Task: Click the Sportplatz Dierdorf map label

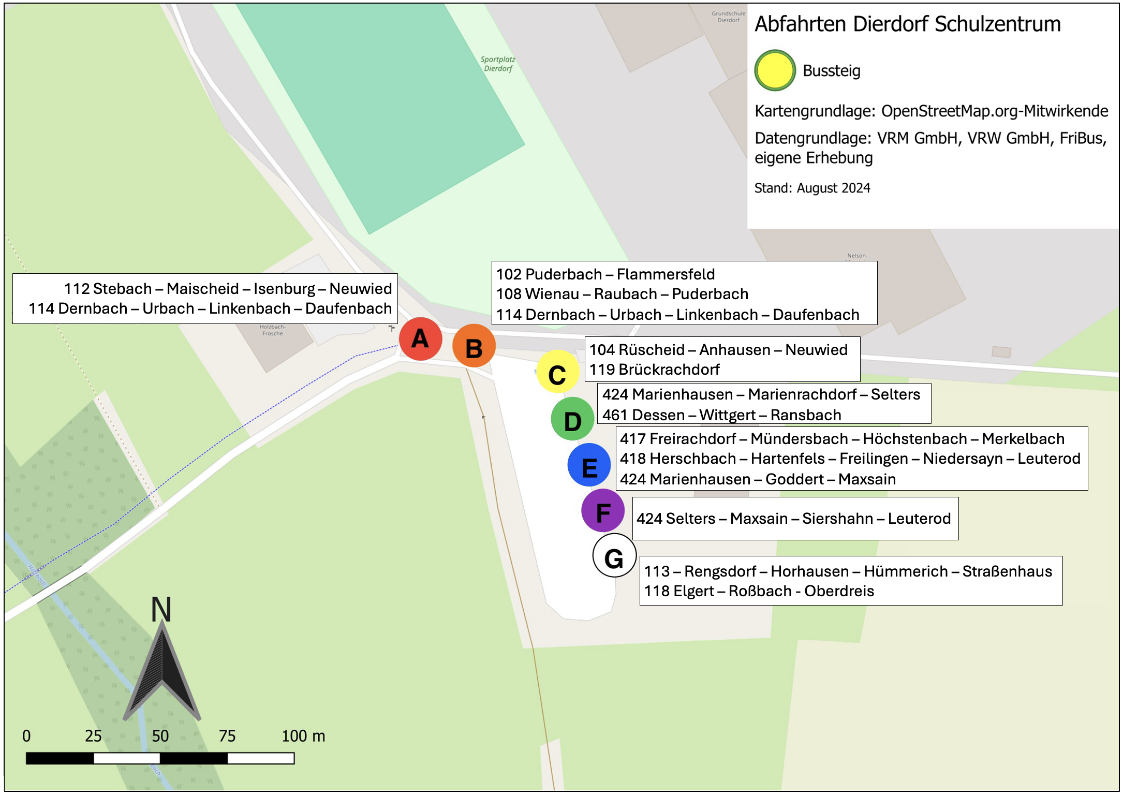Action: tap(498, 64)
